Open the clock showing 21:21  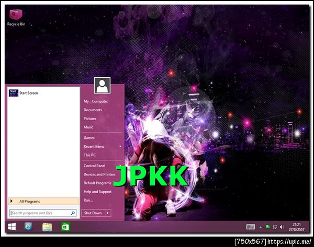[297, 227]
